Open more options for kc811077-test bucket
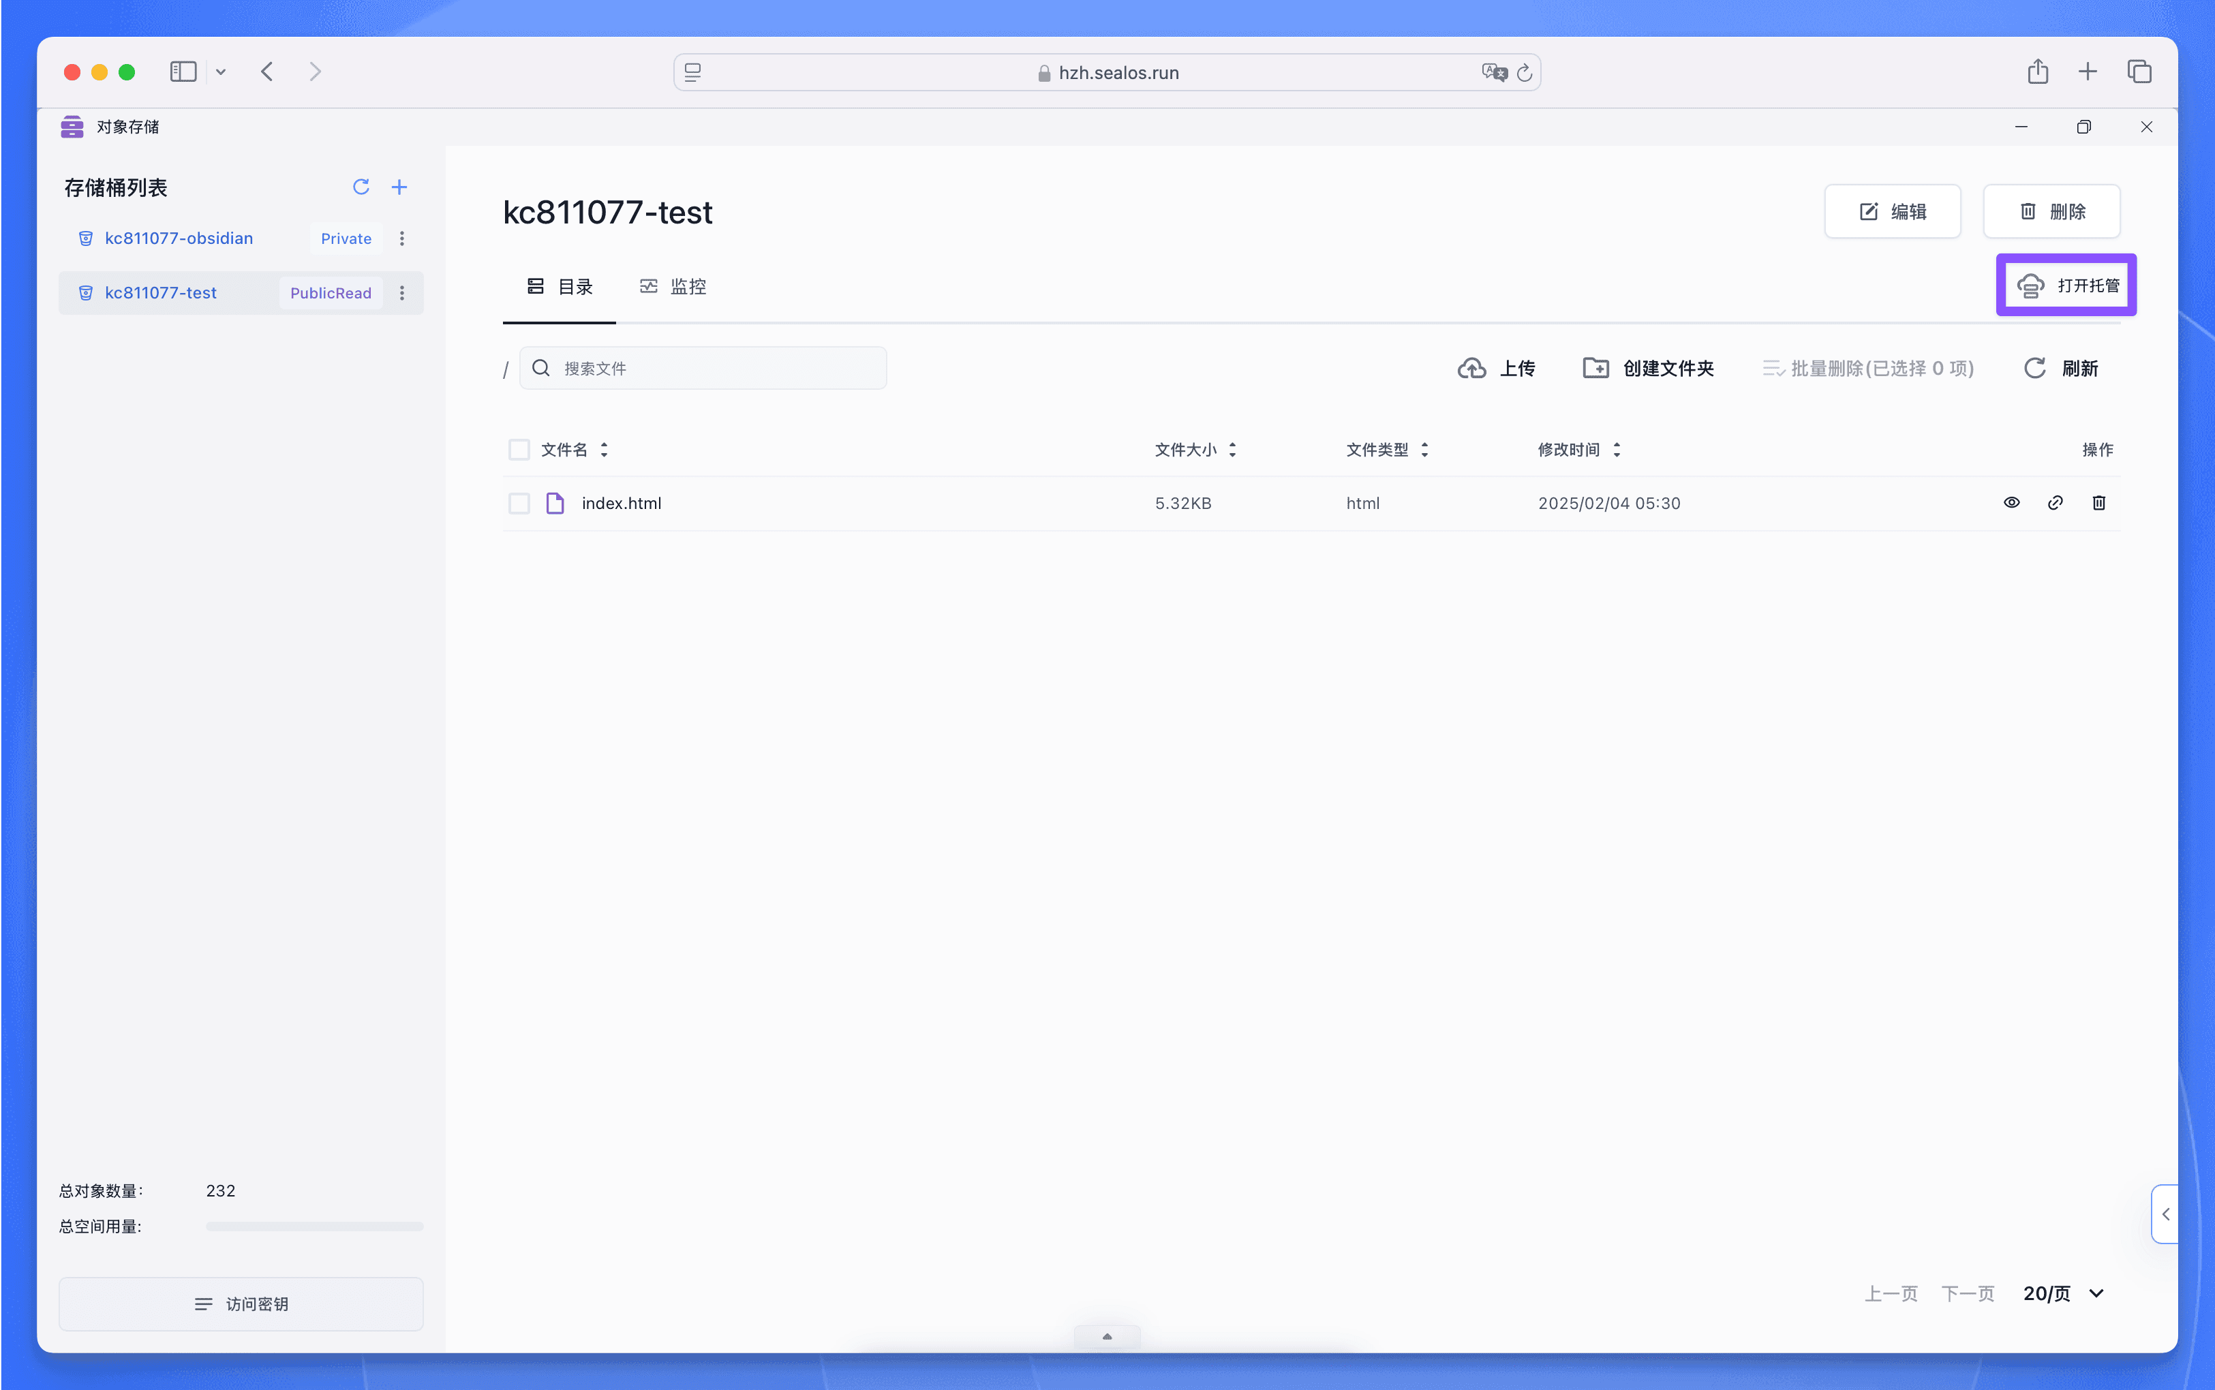 click(x=402, y=292)
